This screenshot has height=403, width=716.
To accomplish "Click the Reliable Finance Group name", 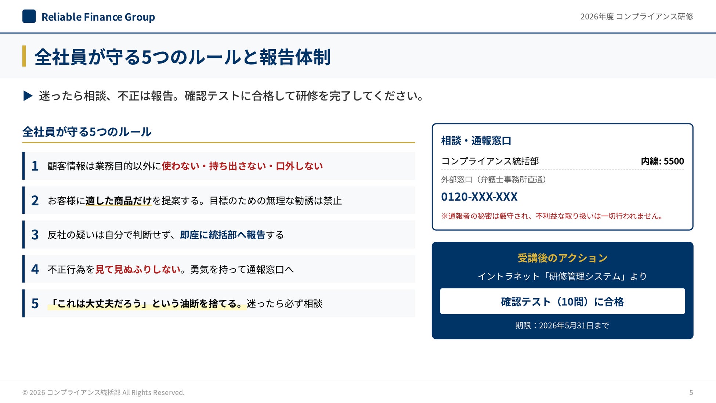I will tap(98, 17).
